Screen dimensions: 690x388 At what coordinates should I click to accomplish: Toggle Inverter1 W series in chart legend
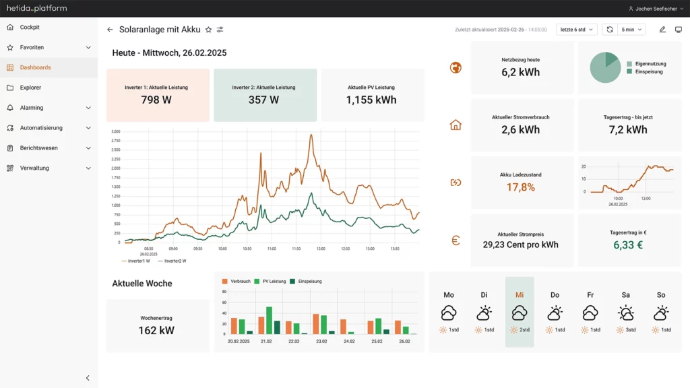coord(136,261)
